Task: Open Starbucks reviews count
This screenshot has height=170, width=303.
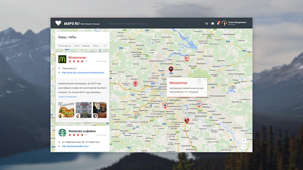Action: [101, 135]
